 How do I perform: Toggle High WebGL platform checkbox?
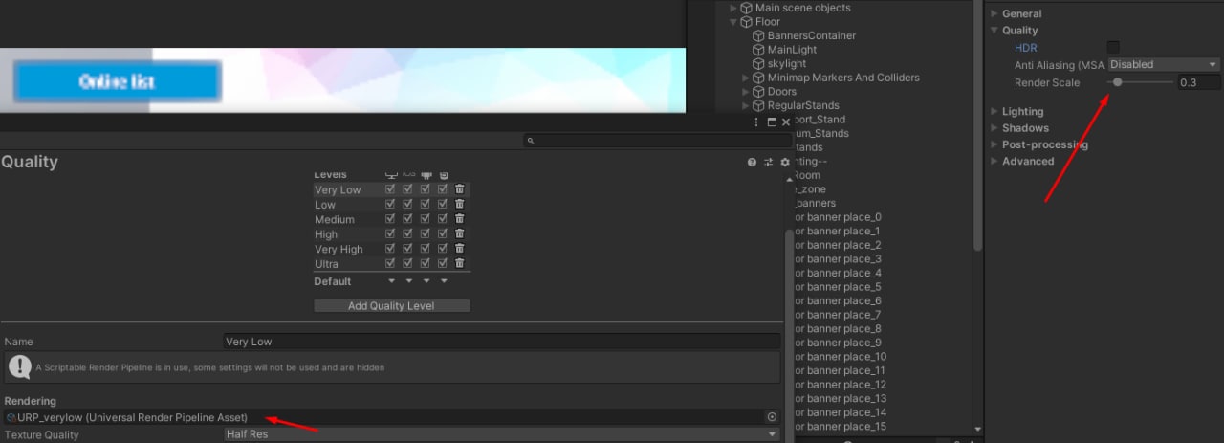point(442,234)
